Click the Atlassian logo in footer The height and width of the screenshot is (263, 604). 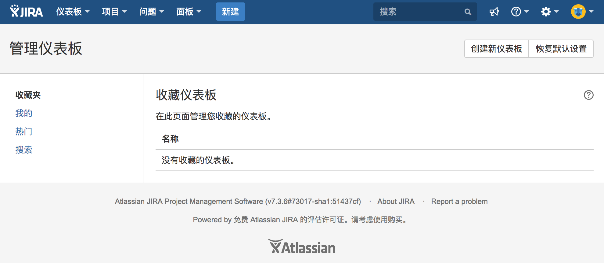[302, 247]
